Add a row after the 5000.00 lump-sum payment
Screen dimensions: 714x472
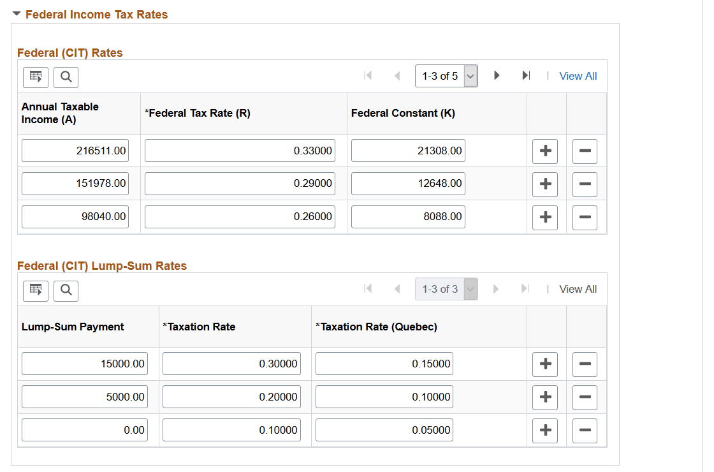[x=545, y=397]
